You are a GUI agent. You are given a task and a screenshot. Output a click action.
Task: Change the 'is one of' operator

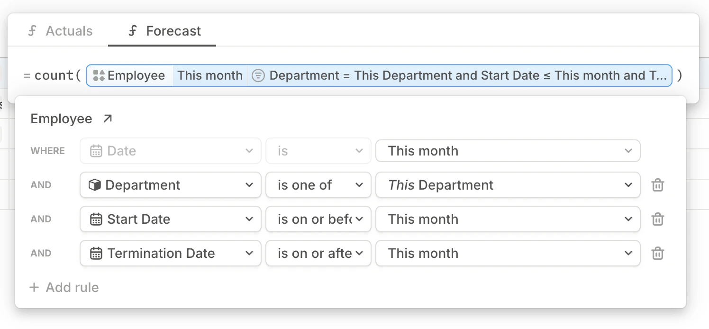pos(318,185)
